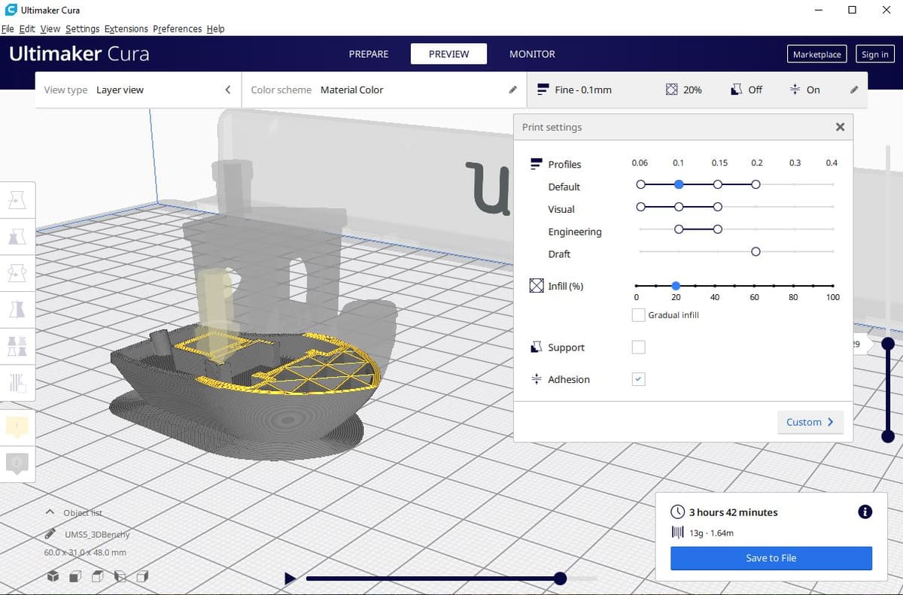The width and height of the screenshot is (903, 595).
Task: Click the print time info icon
Action: [865, 512]
